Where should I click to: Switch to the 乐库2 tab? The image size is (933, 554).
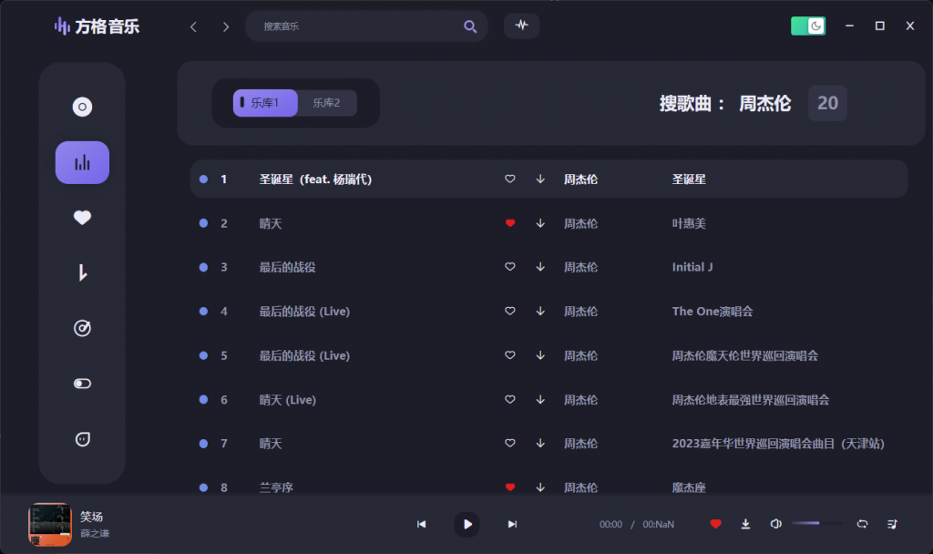click(x=327, y=103)
